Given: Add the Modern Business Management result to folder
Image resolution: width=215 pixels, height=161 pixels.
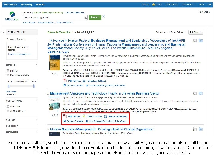Looking at the screenshot, I should pos(201,129).
